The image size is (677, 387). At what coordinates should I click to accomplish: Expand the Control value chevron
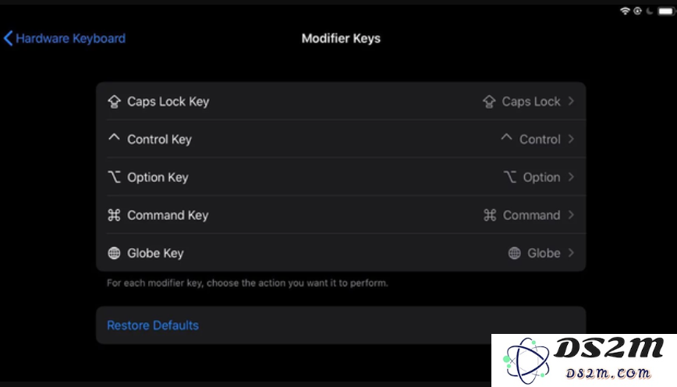coord(571,139)
